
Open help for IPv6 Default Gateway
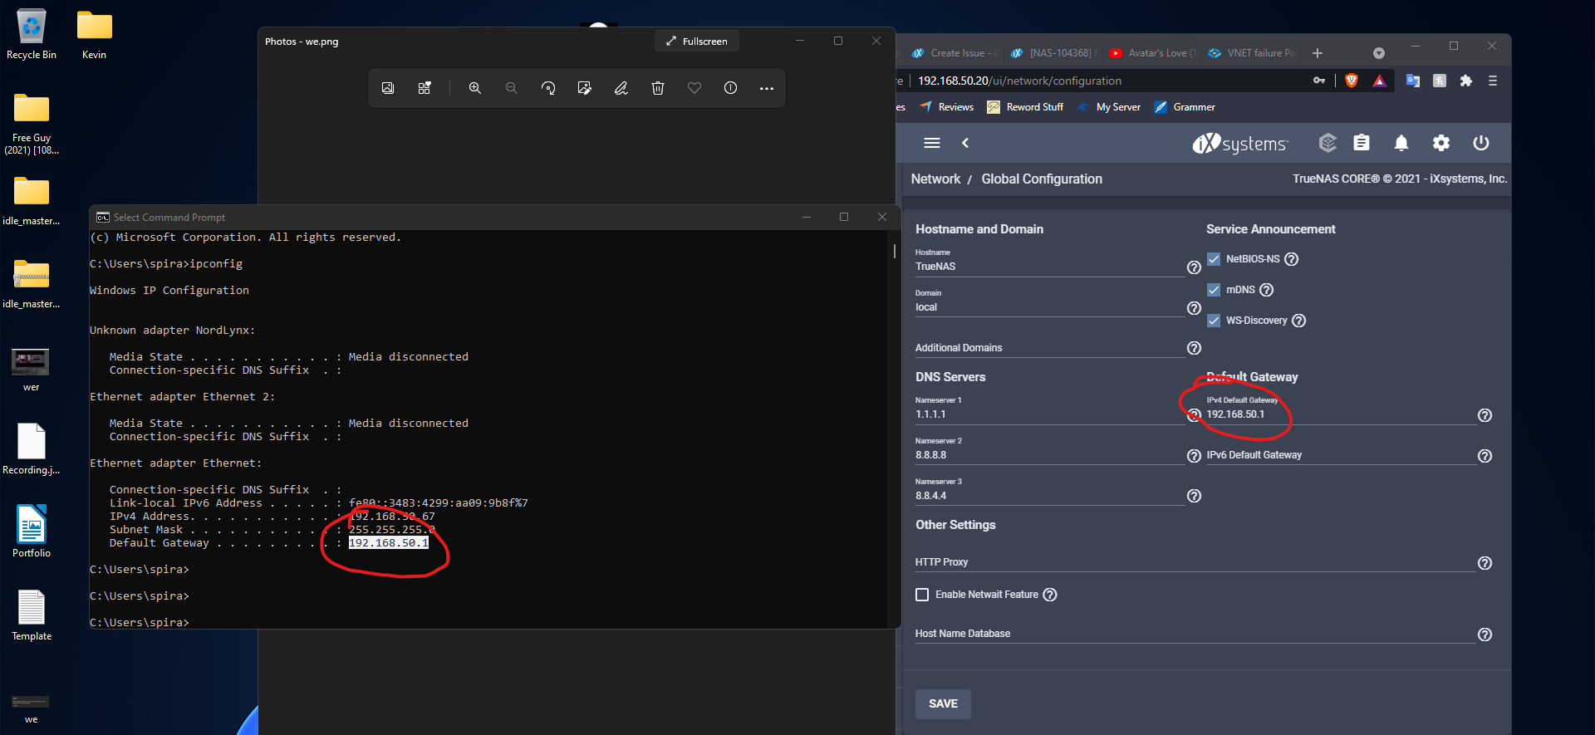click(1485, 456)
